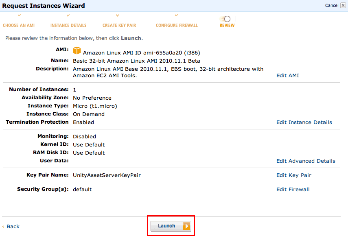
Task: Click the circle progress marker above Review
Action: (227, 19)
